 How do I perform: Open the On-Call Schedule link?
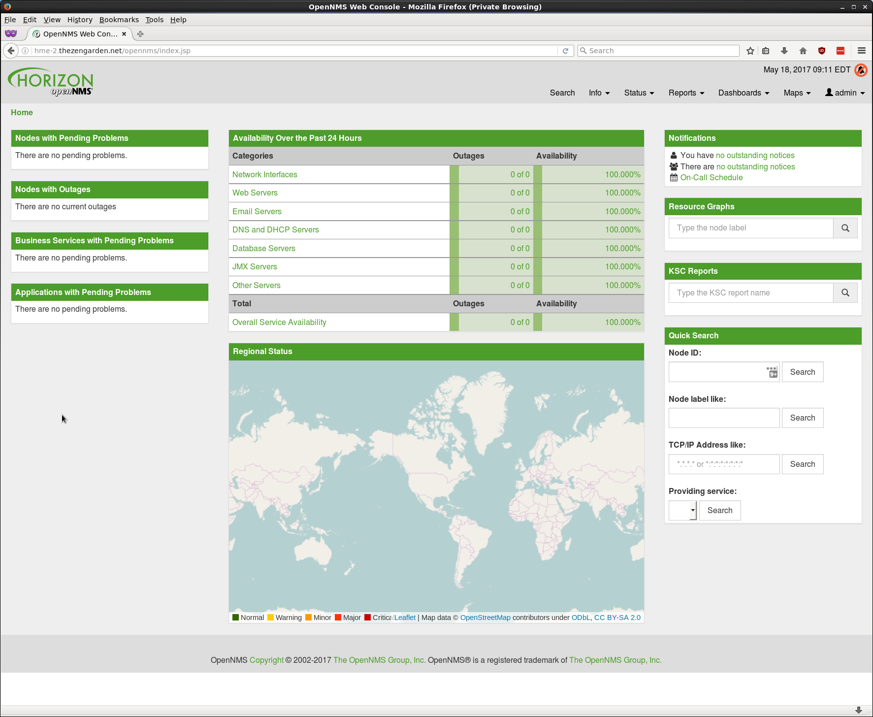pyautogui.click(x=711, y=177)
